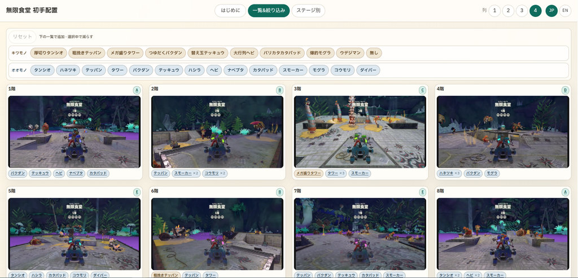Viewport: 578px width, 278px height.
Task: Toggle the ナベブタ filter in the オオモノ row
Action: [x=236, y=70]
